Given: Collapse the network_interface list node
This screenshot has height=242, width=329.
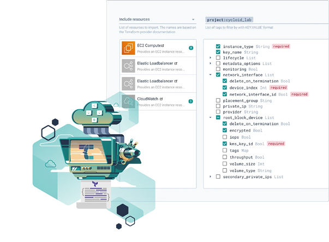Looking at the screenshot, I should pyautogui.click(x=211, y=75).
